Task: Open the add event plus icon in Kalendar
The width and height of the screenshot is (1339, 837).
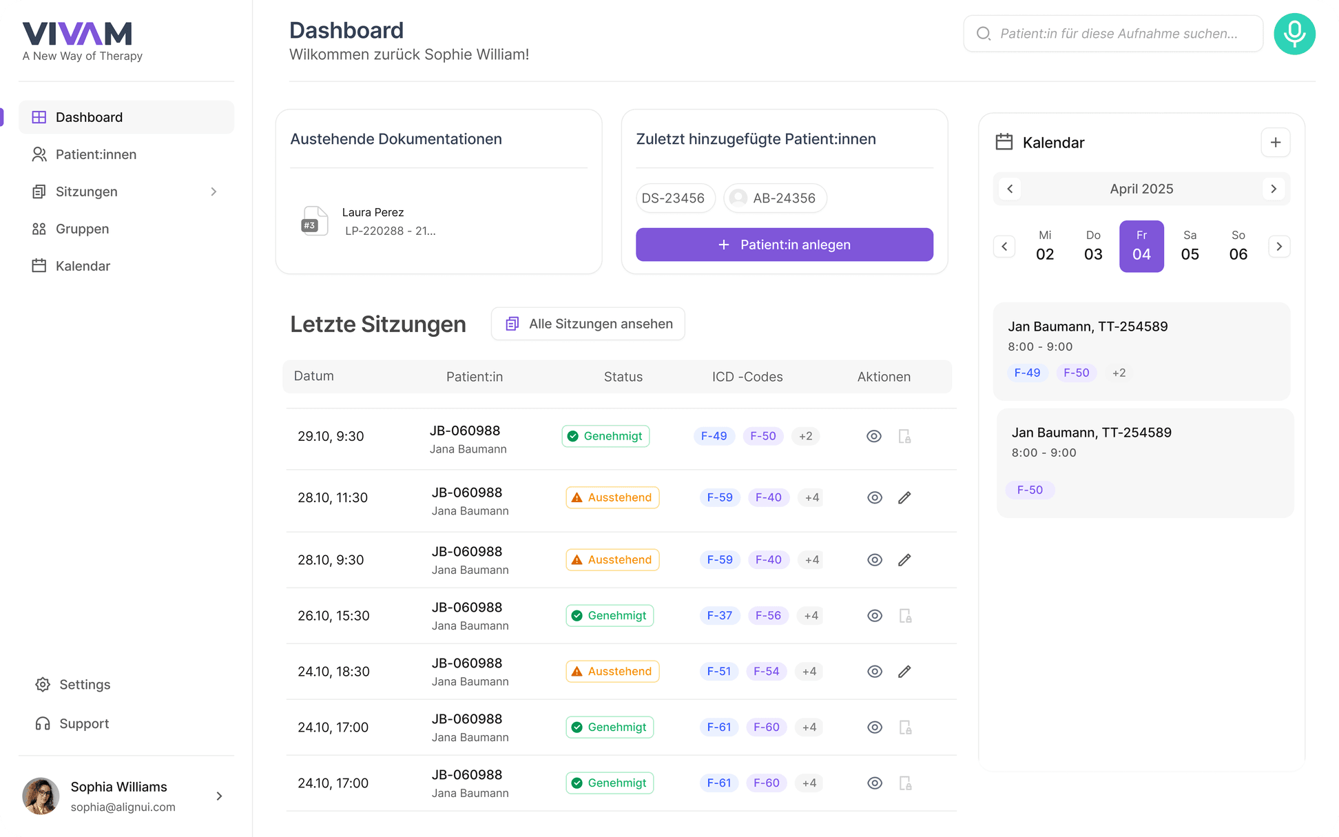Action: [1276, 142]
